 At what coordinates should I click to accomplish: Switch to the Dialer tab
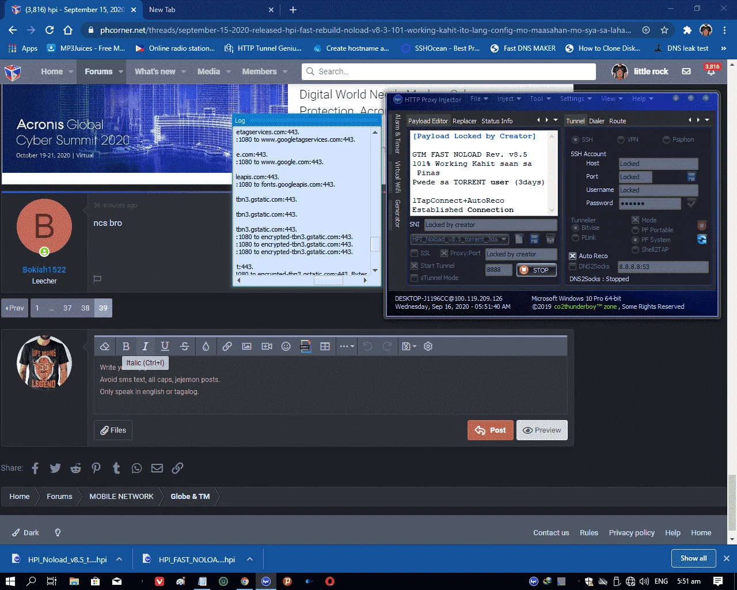597,121
